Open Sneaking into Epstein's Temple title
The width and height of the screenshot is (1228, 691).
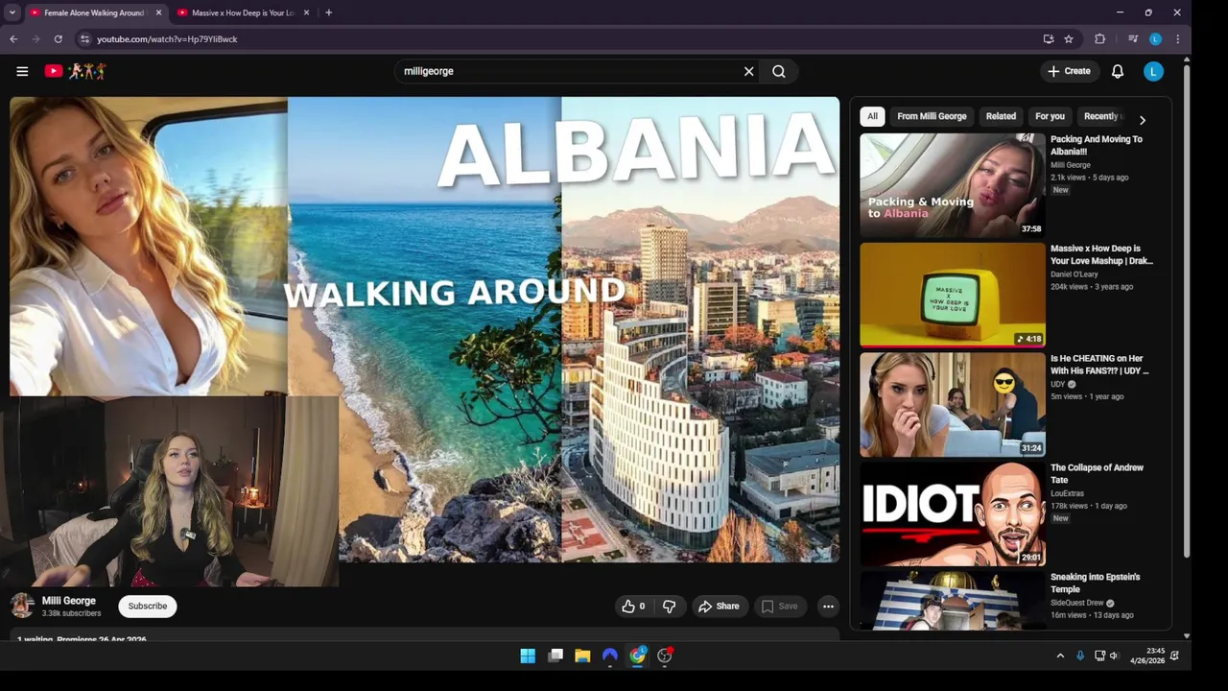1096,584
